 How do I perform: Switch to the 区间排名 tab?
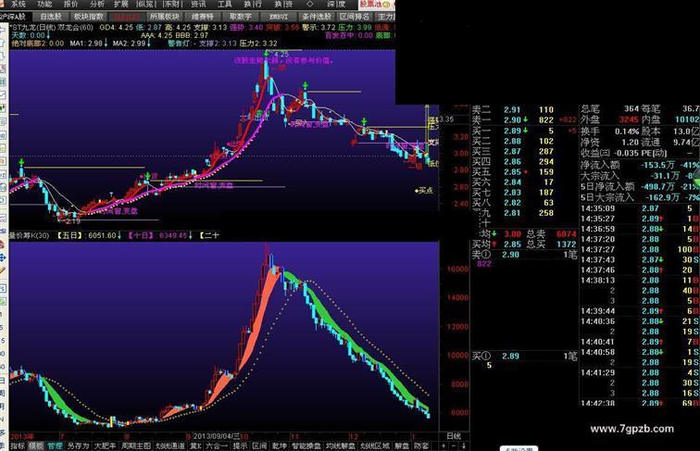pyautogui.click(x=355, y=17)
